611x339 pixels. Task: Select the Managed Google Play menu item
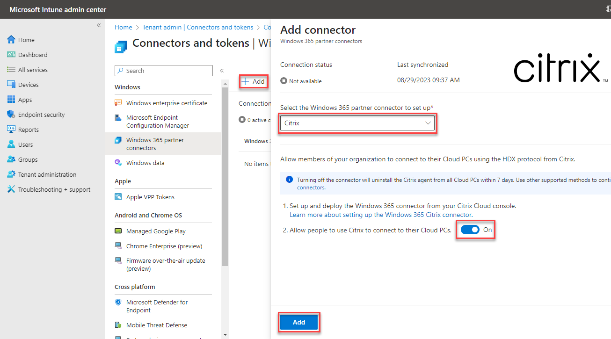pos(156,231)
